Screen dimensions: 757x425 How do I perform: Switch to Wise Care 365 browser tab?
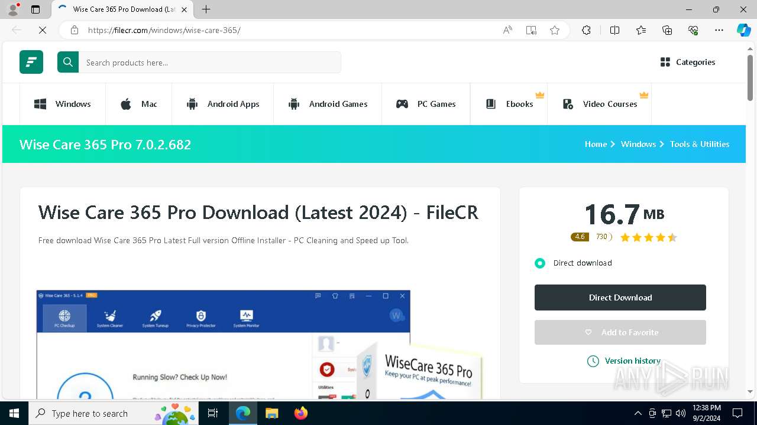[x=122, y=9]
